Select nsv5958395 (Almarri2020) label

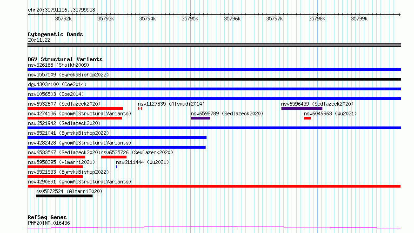[x=61, y=162]
